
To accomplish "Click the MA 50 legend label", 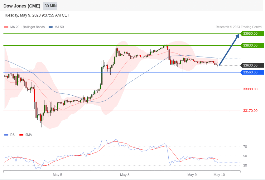I will (59, 27).
